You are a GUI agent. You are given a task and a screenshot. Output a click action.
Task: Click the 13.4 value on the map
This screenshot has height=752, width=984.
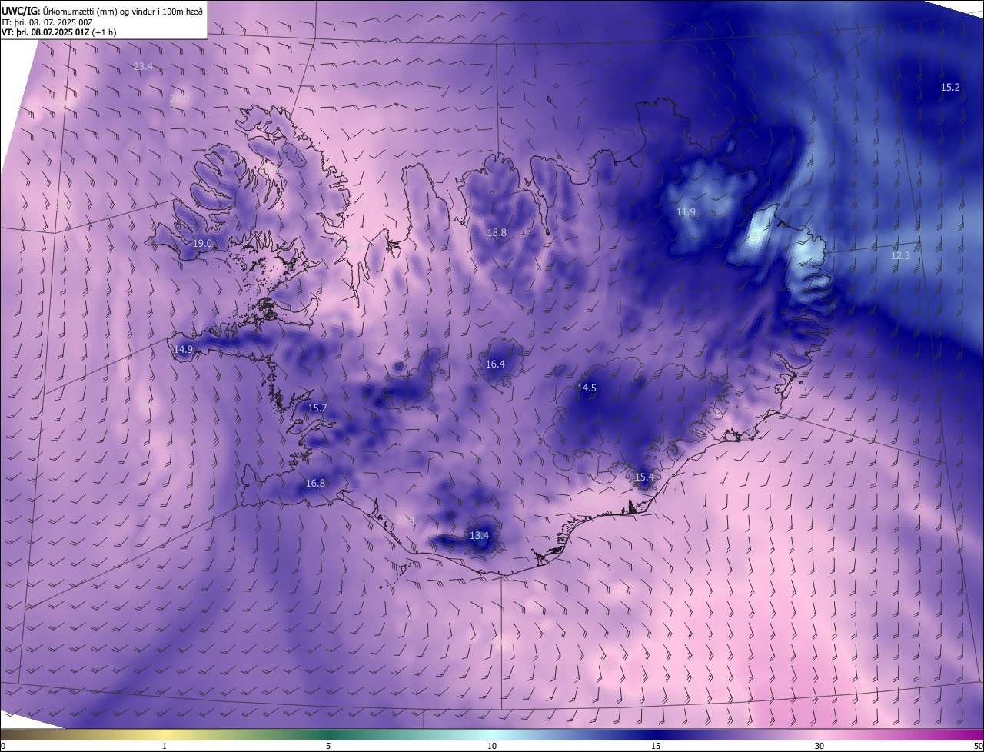pyautogui.click(x=479, y=536)
